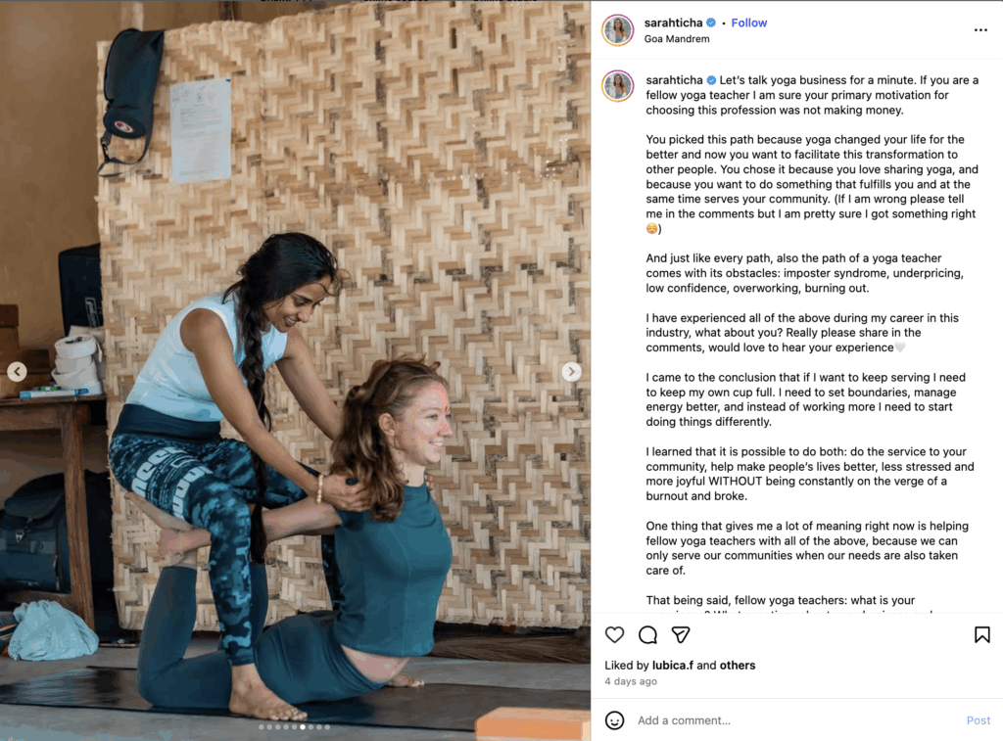The image size is (1003, 741).
Task: Click the comment input field
Action: (x=686, y=720)
